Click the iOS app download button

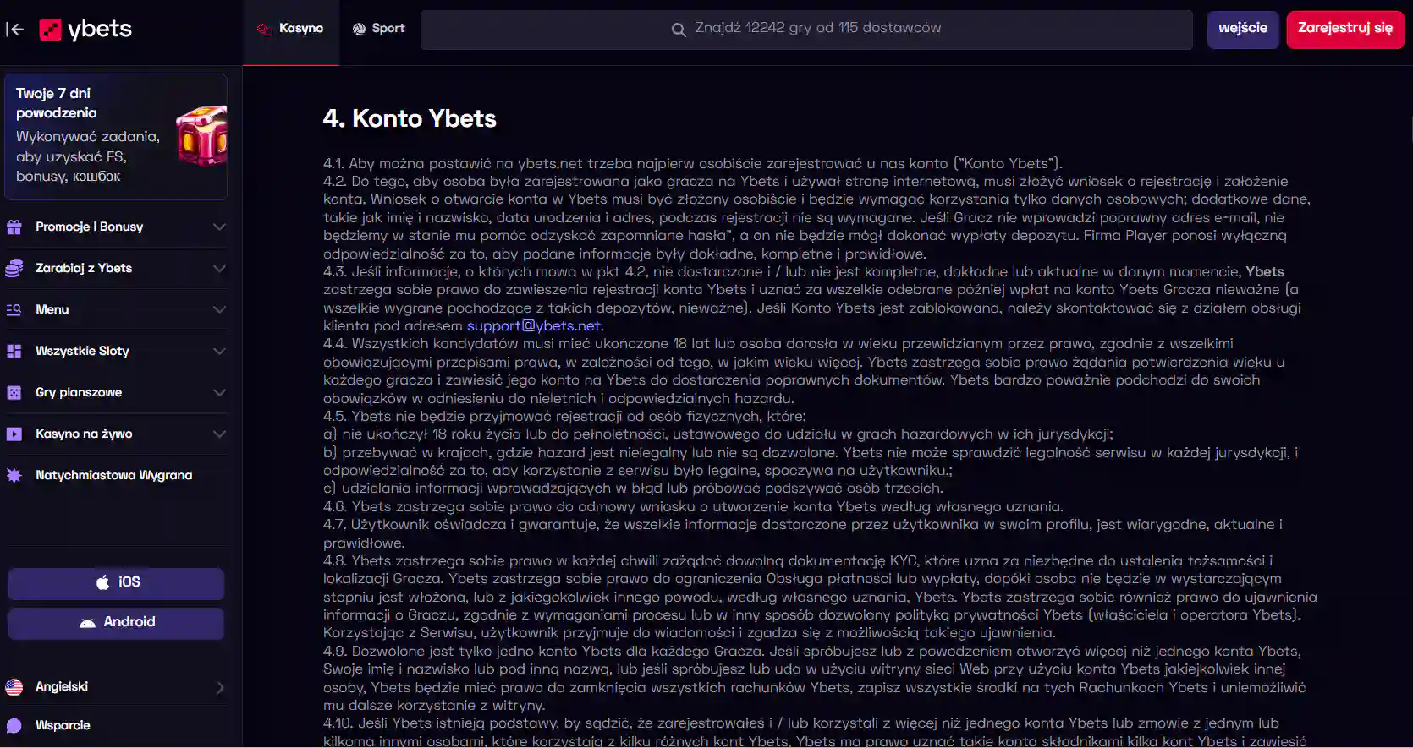pos(116,583)
